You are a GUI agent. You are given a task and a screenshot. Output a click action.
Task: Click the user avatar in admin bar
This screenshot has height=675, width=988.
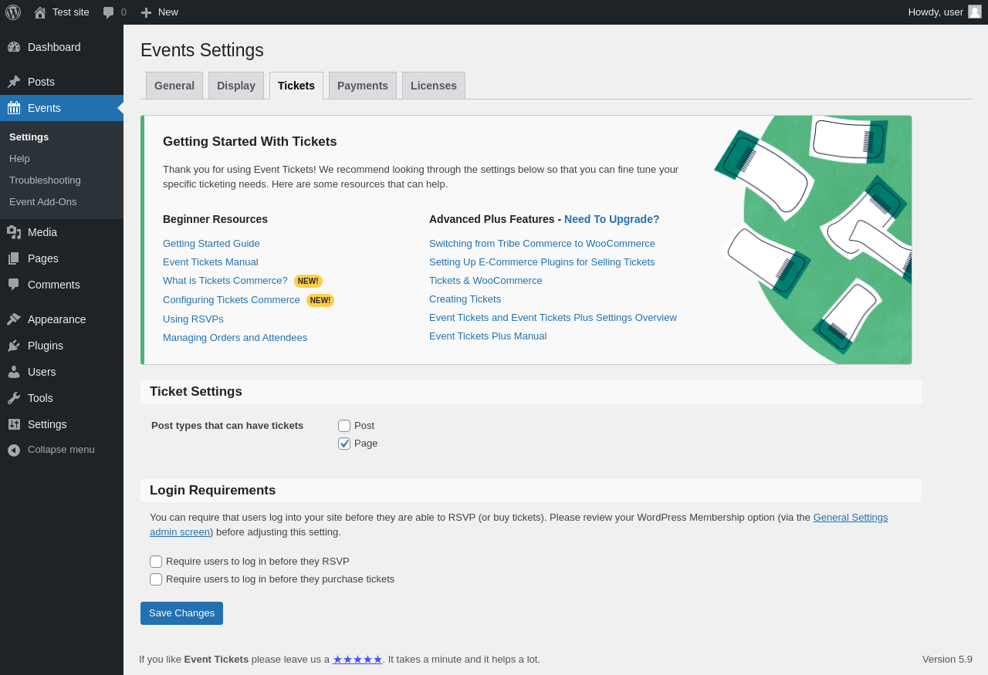coord(975,12)
